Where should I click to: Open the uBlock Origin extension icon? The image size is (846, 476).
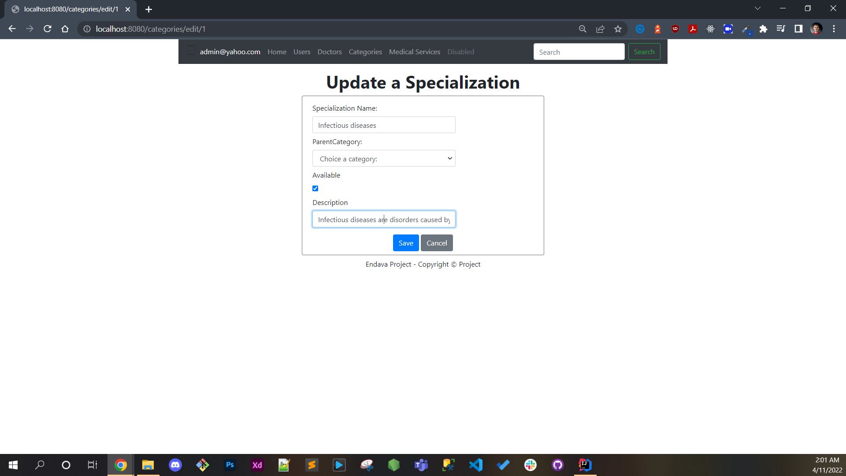675,29
